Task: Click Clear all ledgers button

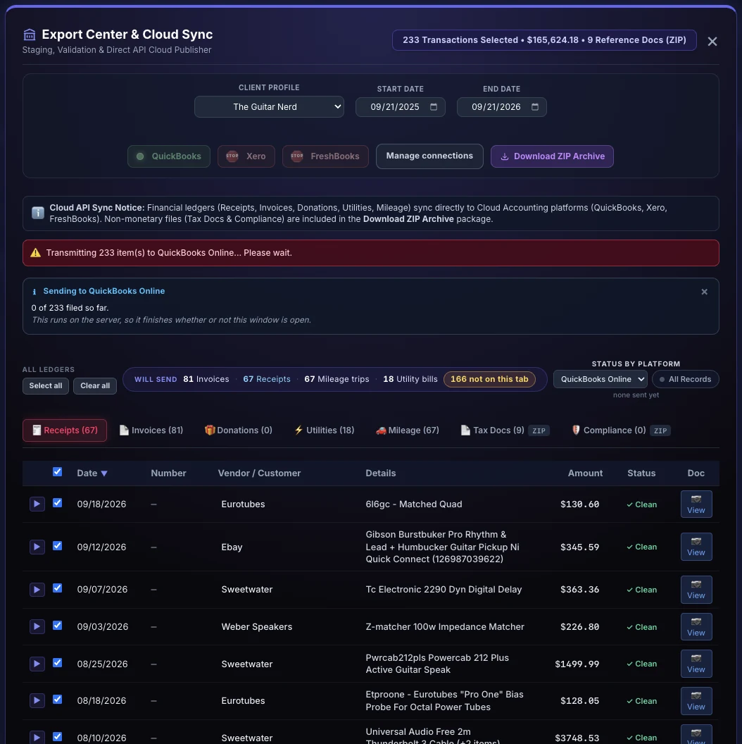Action: tap(95, 386)
